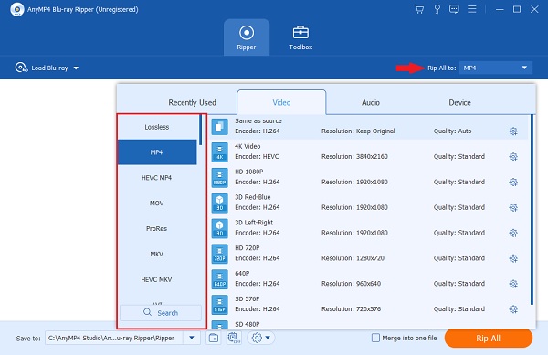Select the MKV format in sidebar
This screenshot has width=548, height=355.
tap(156, 254)
